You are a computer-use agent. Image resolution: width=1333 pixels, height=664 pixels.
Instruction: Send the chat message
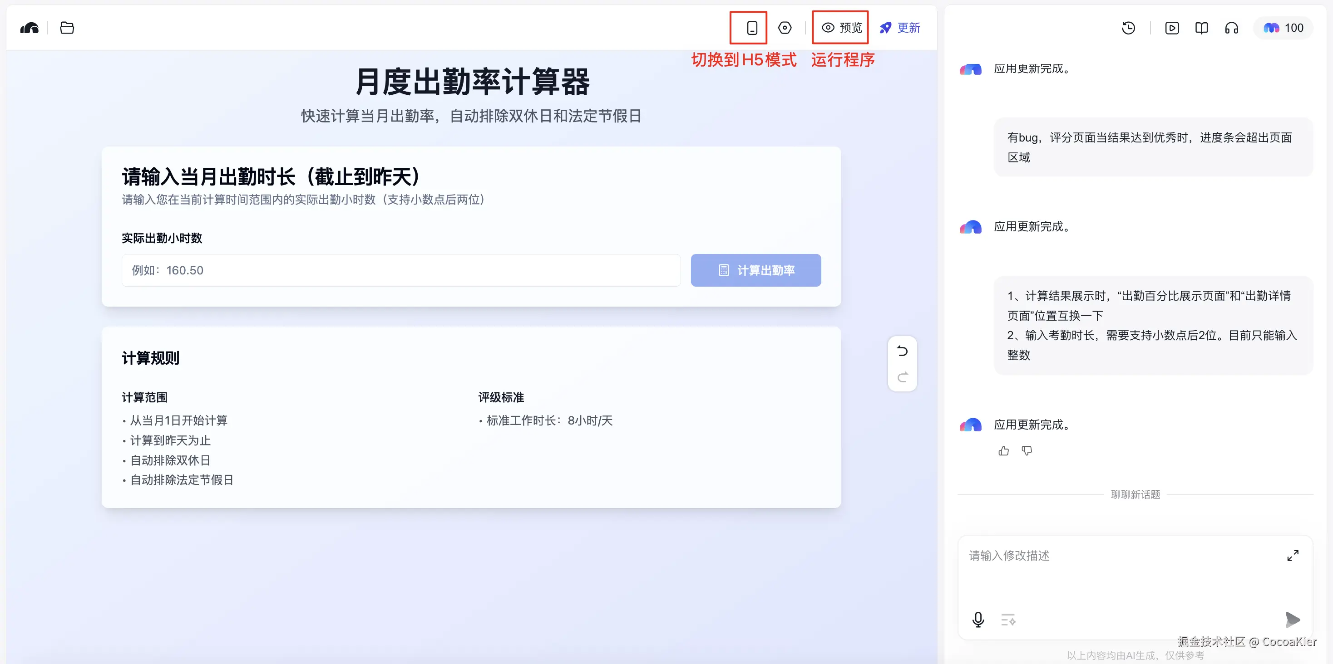1294,619
